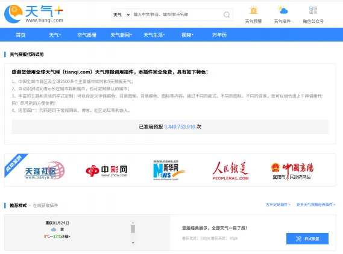Click the 中彩网 logo
343x254 pixels.
pos(107,171)
